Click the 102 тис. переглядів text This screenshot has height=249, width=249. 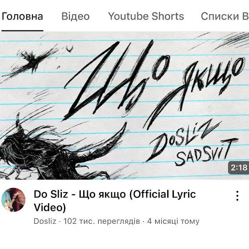tap(102, 221)
